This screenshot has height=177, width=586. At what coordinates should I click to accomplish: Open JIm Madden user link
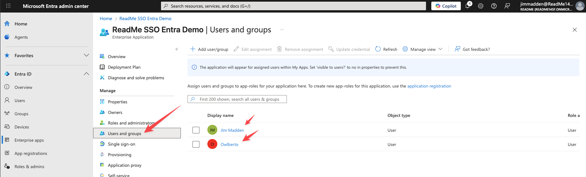pos(232,130)
